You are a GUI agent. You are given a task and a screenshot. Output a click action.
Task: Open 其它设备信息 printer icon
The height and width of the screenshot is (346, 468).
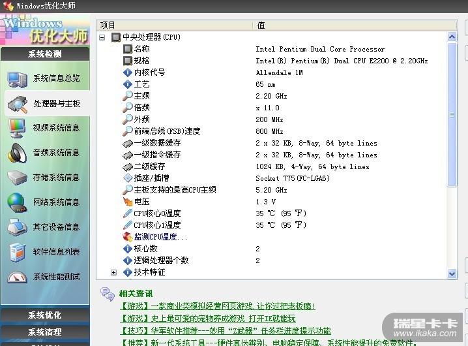(18, 227)
